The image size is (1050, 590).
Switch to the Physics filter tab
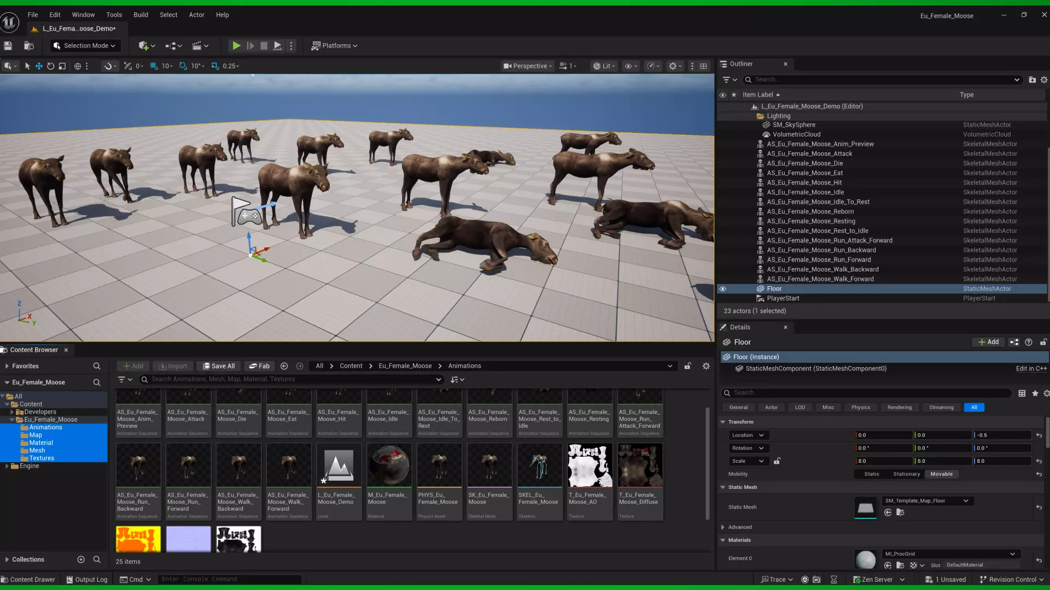[x=860, y=408]
